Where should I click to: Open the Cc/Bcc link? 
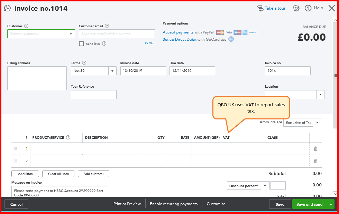coord(150,43)
